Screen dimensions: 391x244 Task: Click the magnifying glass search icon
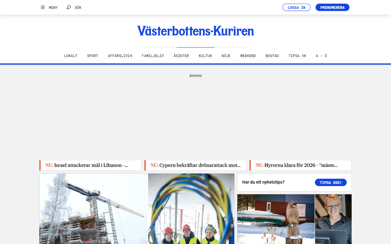click(x=68, y=8)
